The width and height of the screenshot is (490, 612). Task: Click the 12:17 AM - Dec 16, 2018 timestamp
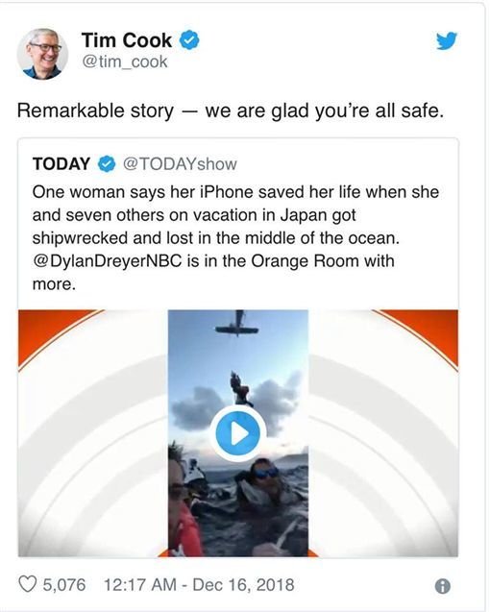coord(199,585)
